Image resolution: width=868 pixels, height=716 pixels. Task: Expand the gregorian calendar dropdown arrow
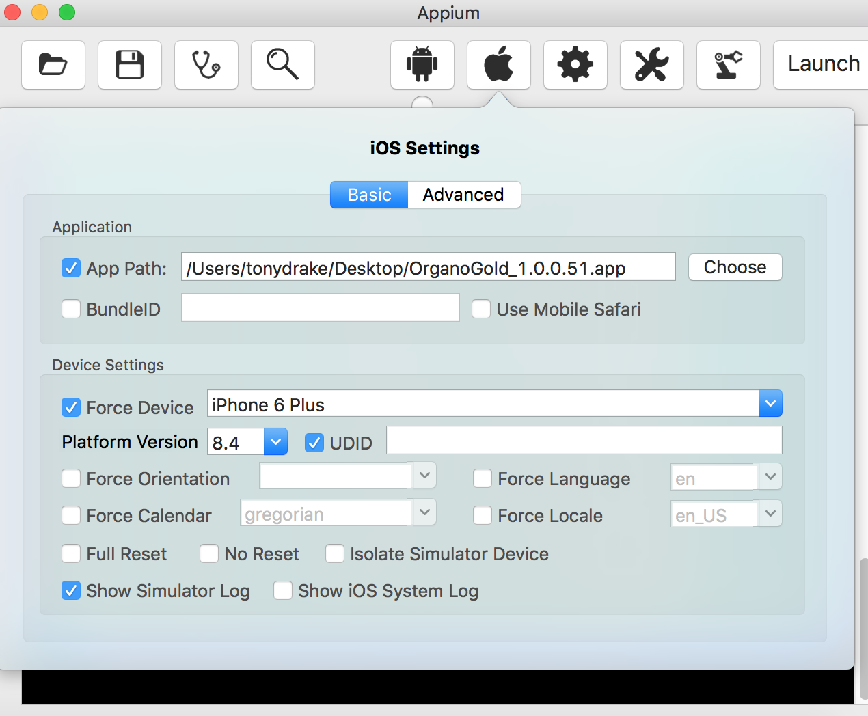[x=424, y=512]
